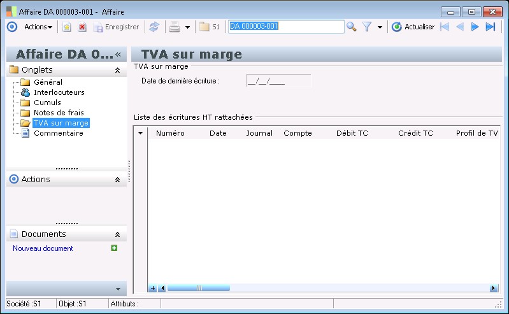Viewport: 509px width, 314px height.
Task: Open the Actions toolbar menu
Action: pyautogui.click(x=38, y=27)
